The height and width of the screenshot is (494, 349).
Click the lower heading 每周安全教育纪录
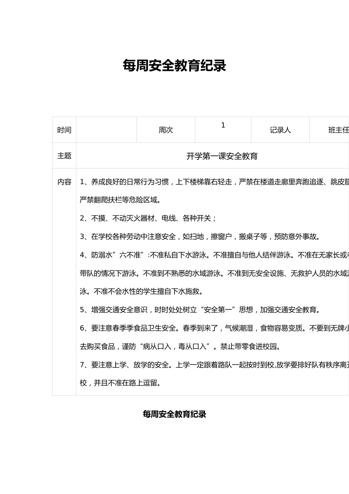(174, 414)
